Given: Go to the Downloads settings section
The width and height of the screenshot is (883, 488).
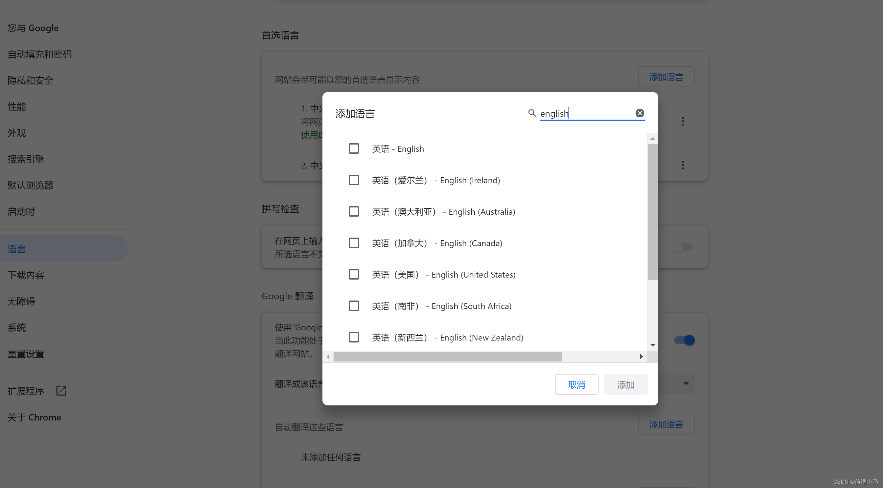Looking at the screenshot, I should coord(26,275).
